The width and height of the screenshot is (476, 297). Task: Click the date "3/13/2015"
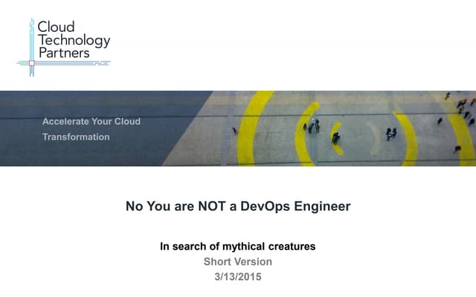tap(238, 276)
